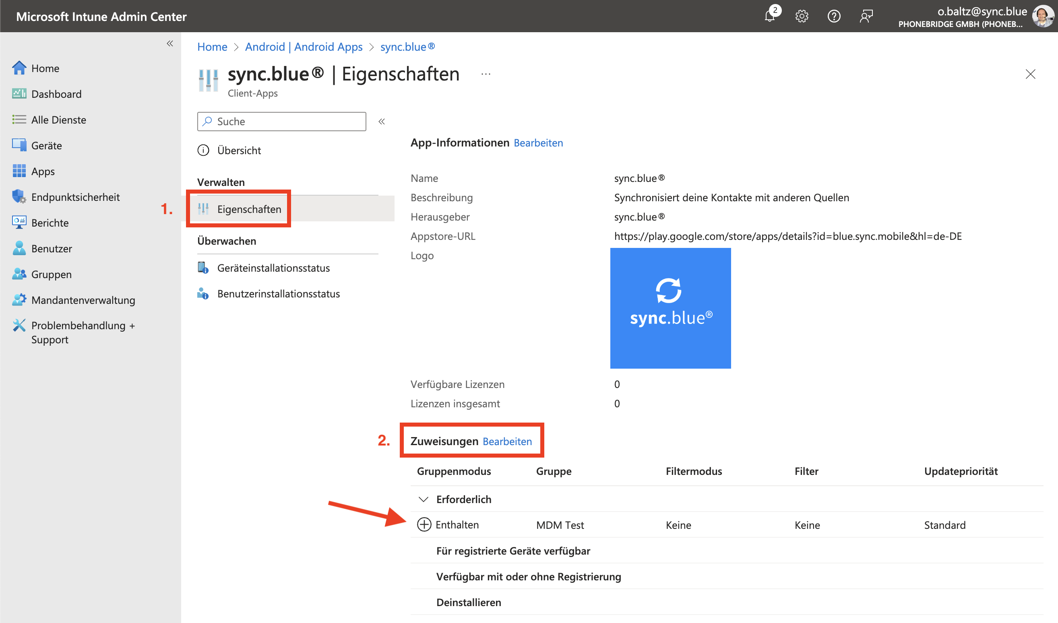Image resolution: width=1058 pixels, height=623 pixels.
Task: Click the Deinstallieren row
Action: [x=727, y=602]
